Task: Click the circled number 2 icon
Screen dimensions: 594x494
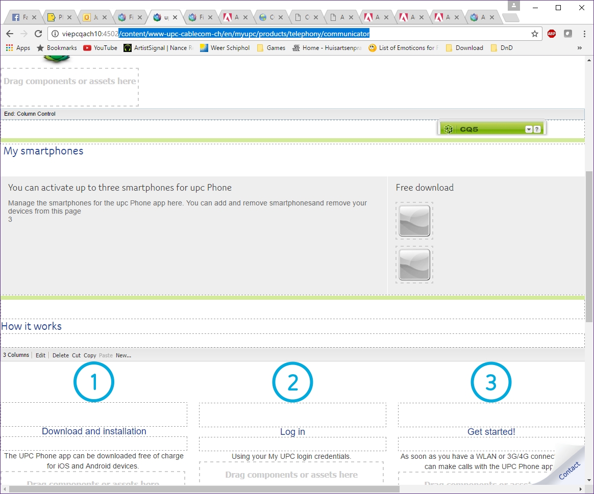Action: pos(292,382)
